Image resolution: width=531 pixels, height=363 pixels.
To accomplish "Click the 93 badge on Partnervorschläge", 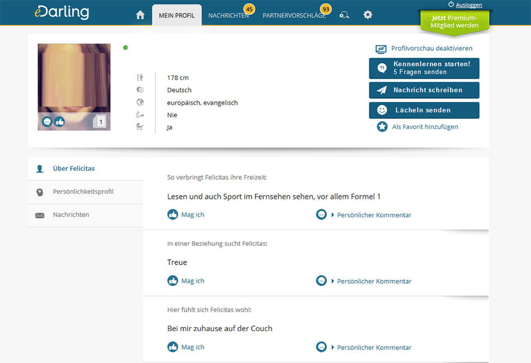I will (x=326, y=9).
